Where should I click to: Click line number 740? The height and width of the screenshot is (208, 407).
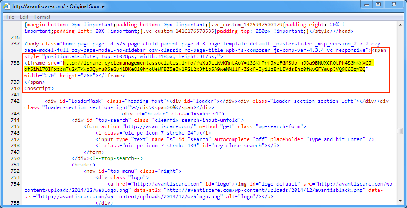[x=14, y=88]
